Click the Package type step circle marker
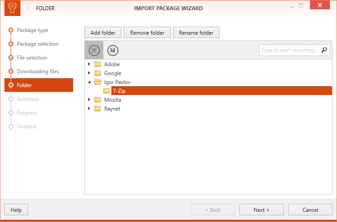This screenshot has width=337, height=222. [x=11, y=30]
